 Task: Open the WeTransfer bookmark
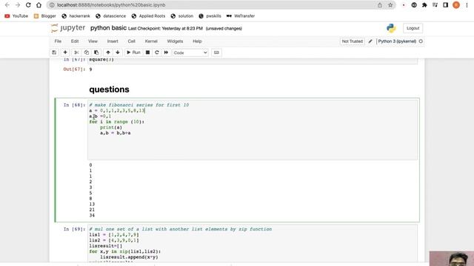tap(241, 16)
